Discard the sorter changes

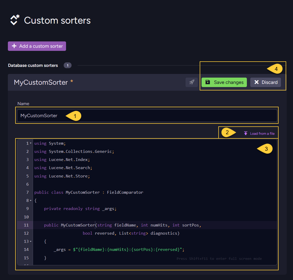point(265,82)
